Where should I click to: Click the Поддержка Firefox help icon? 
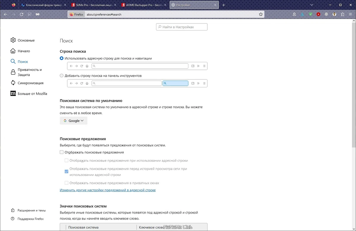click(x=12, y=219)
